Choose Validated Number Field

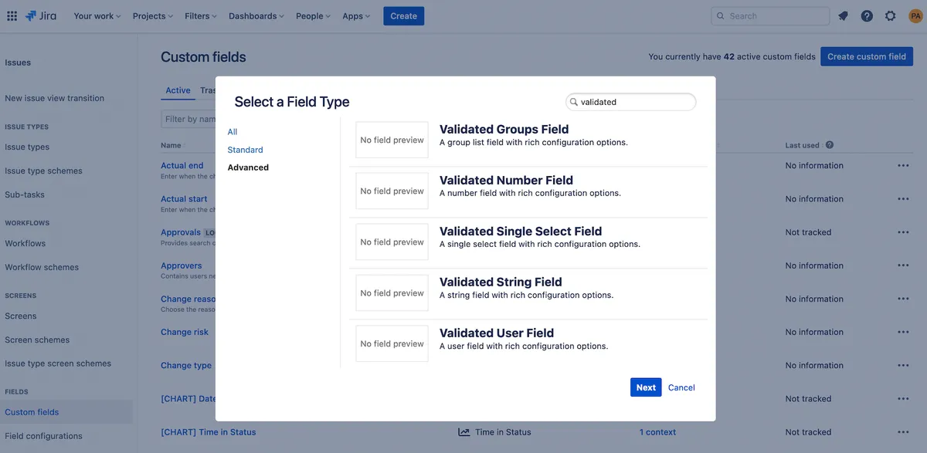click(x=528, y=191)
